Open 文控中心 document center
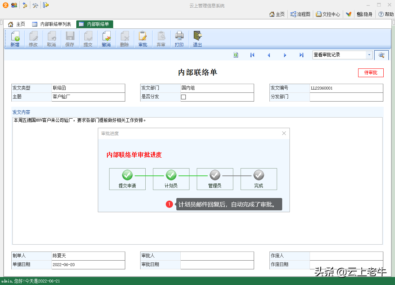This screenshot has width=395, height=285. click(x=328, y=14)
